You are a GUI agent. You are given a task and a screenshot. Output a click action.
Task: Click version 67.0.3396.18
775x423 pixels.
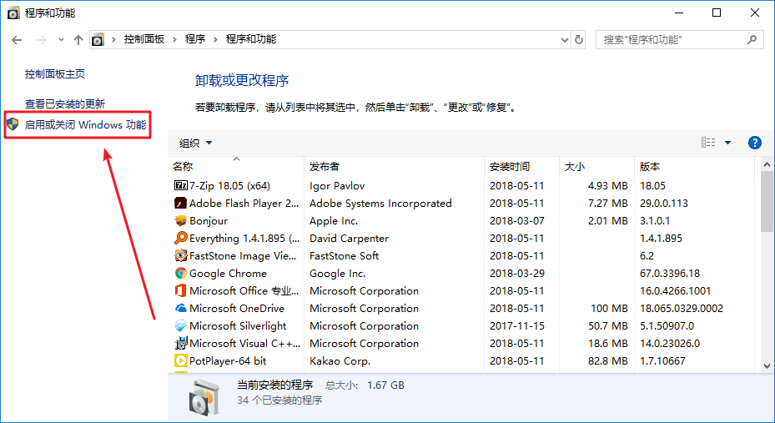pos(670,274)
